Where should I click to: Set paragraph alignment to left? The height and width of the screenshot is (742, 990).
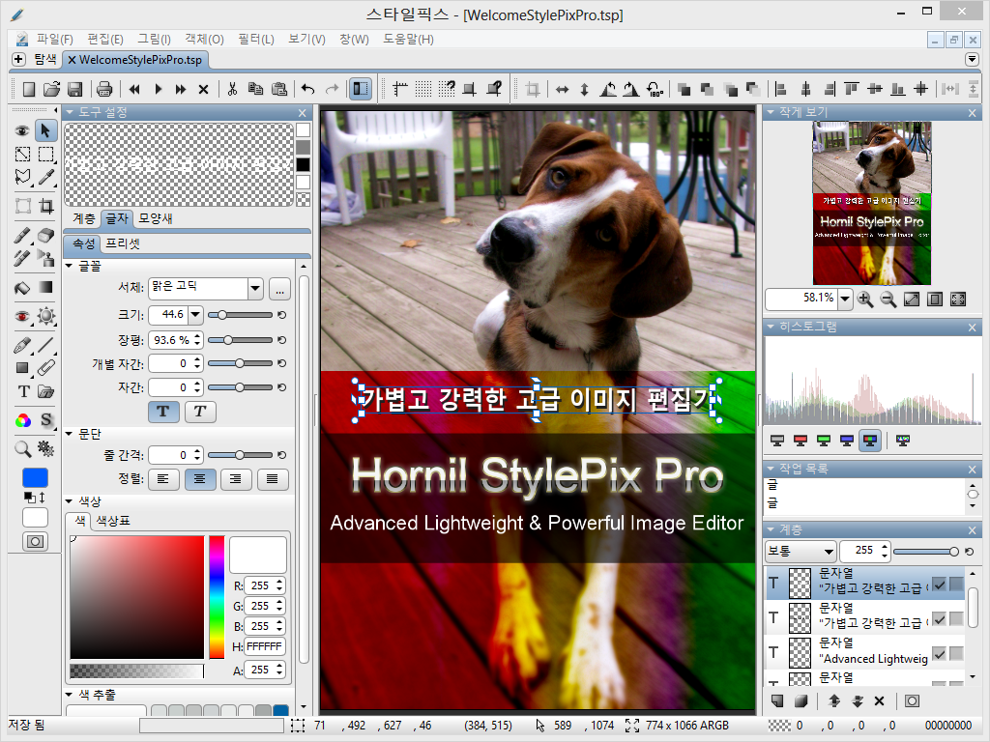(x=163, y=479)
